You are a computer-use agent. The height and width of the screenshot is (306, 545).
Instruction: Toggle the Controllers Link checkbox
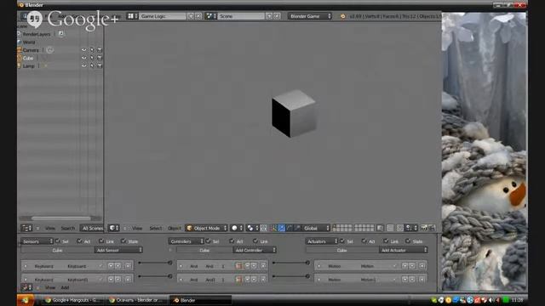[255, 241]
